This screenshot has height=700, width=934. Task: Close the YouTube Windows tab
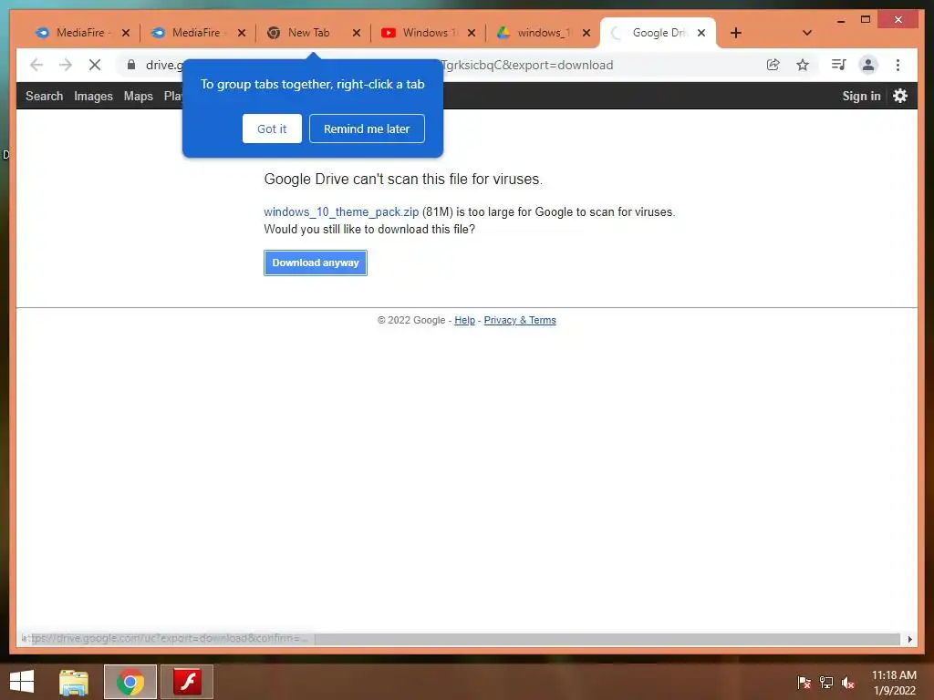(472, 33)
